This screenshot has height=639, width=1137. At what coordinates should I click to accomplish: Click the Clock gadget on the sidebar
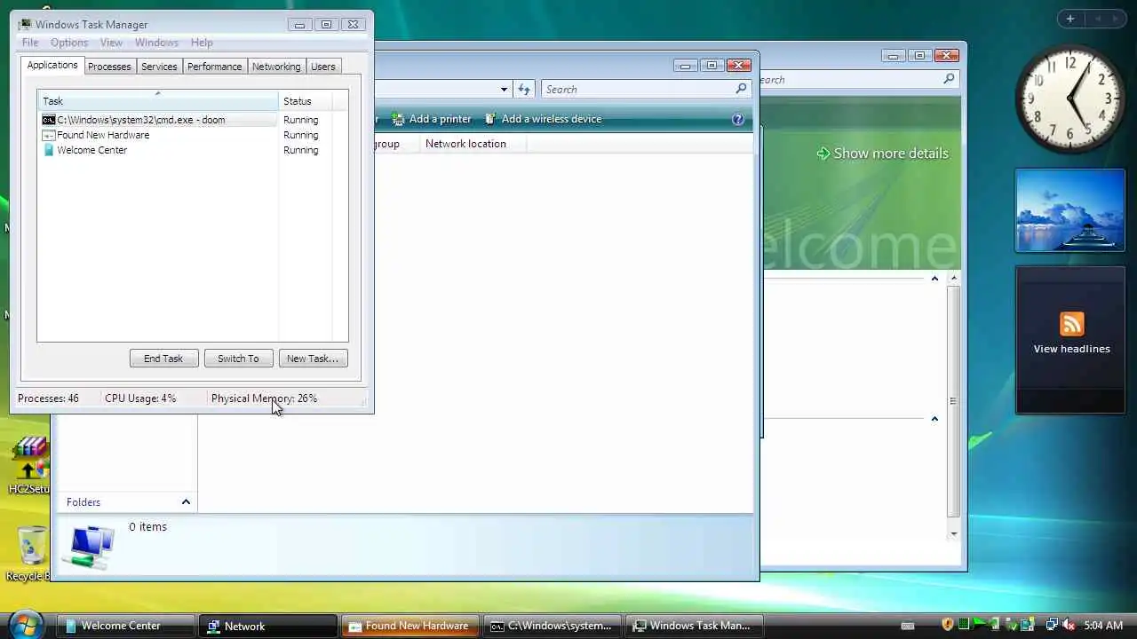[x=1070, y=99]
